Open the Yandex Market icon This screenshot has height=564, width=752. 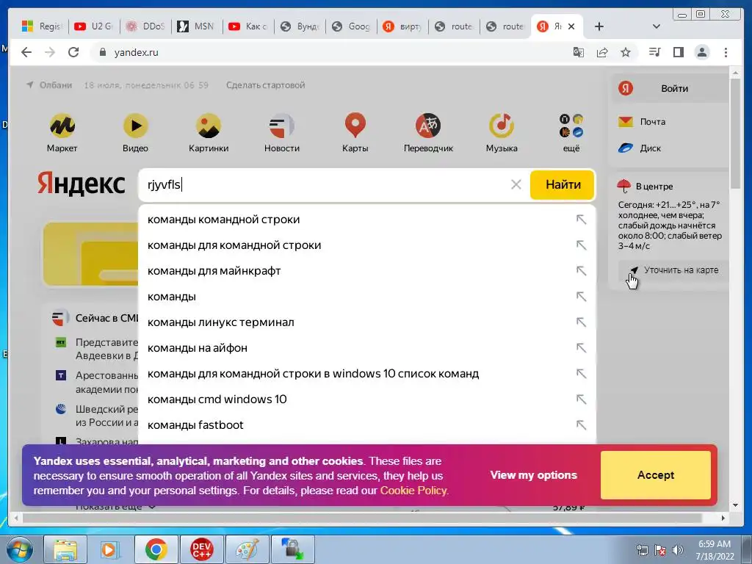[62, 126]
